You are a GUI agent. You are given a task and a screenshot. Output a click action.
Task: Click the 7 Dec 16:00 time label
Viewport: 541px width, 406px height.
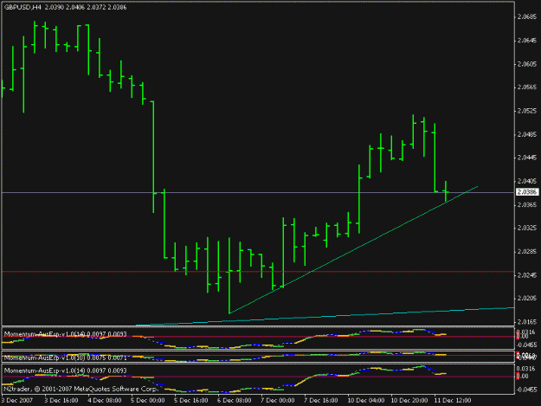pos(321,400)
